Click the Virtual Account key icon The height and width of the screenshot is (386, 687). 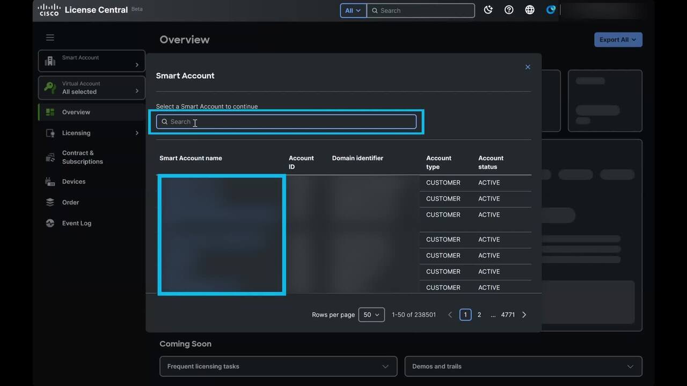50,87
